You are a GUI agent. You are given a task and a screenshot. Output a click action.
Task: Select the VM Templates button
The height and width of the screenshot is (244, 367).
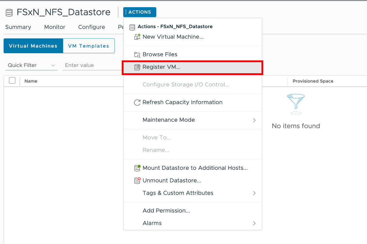(x=89, y=46)
